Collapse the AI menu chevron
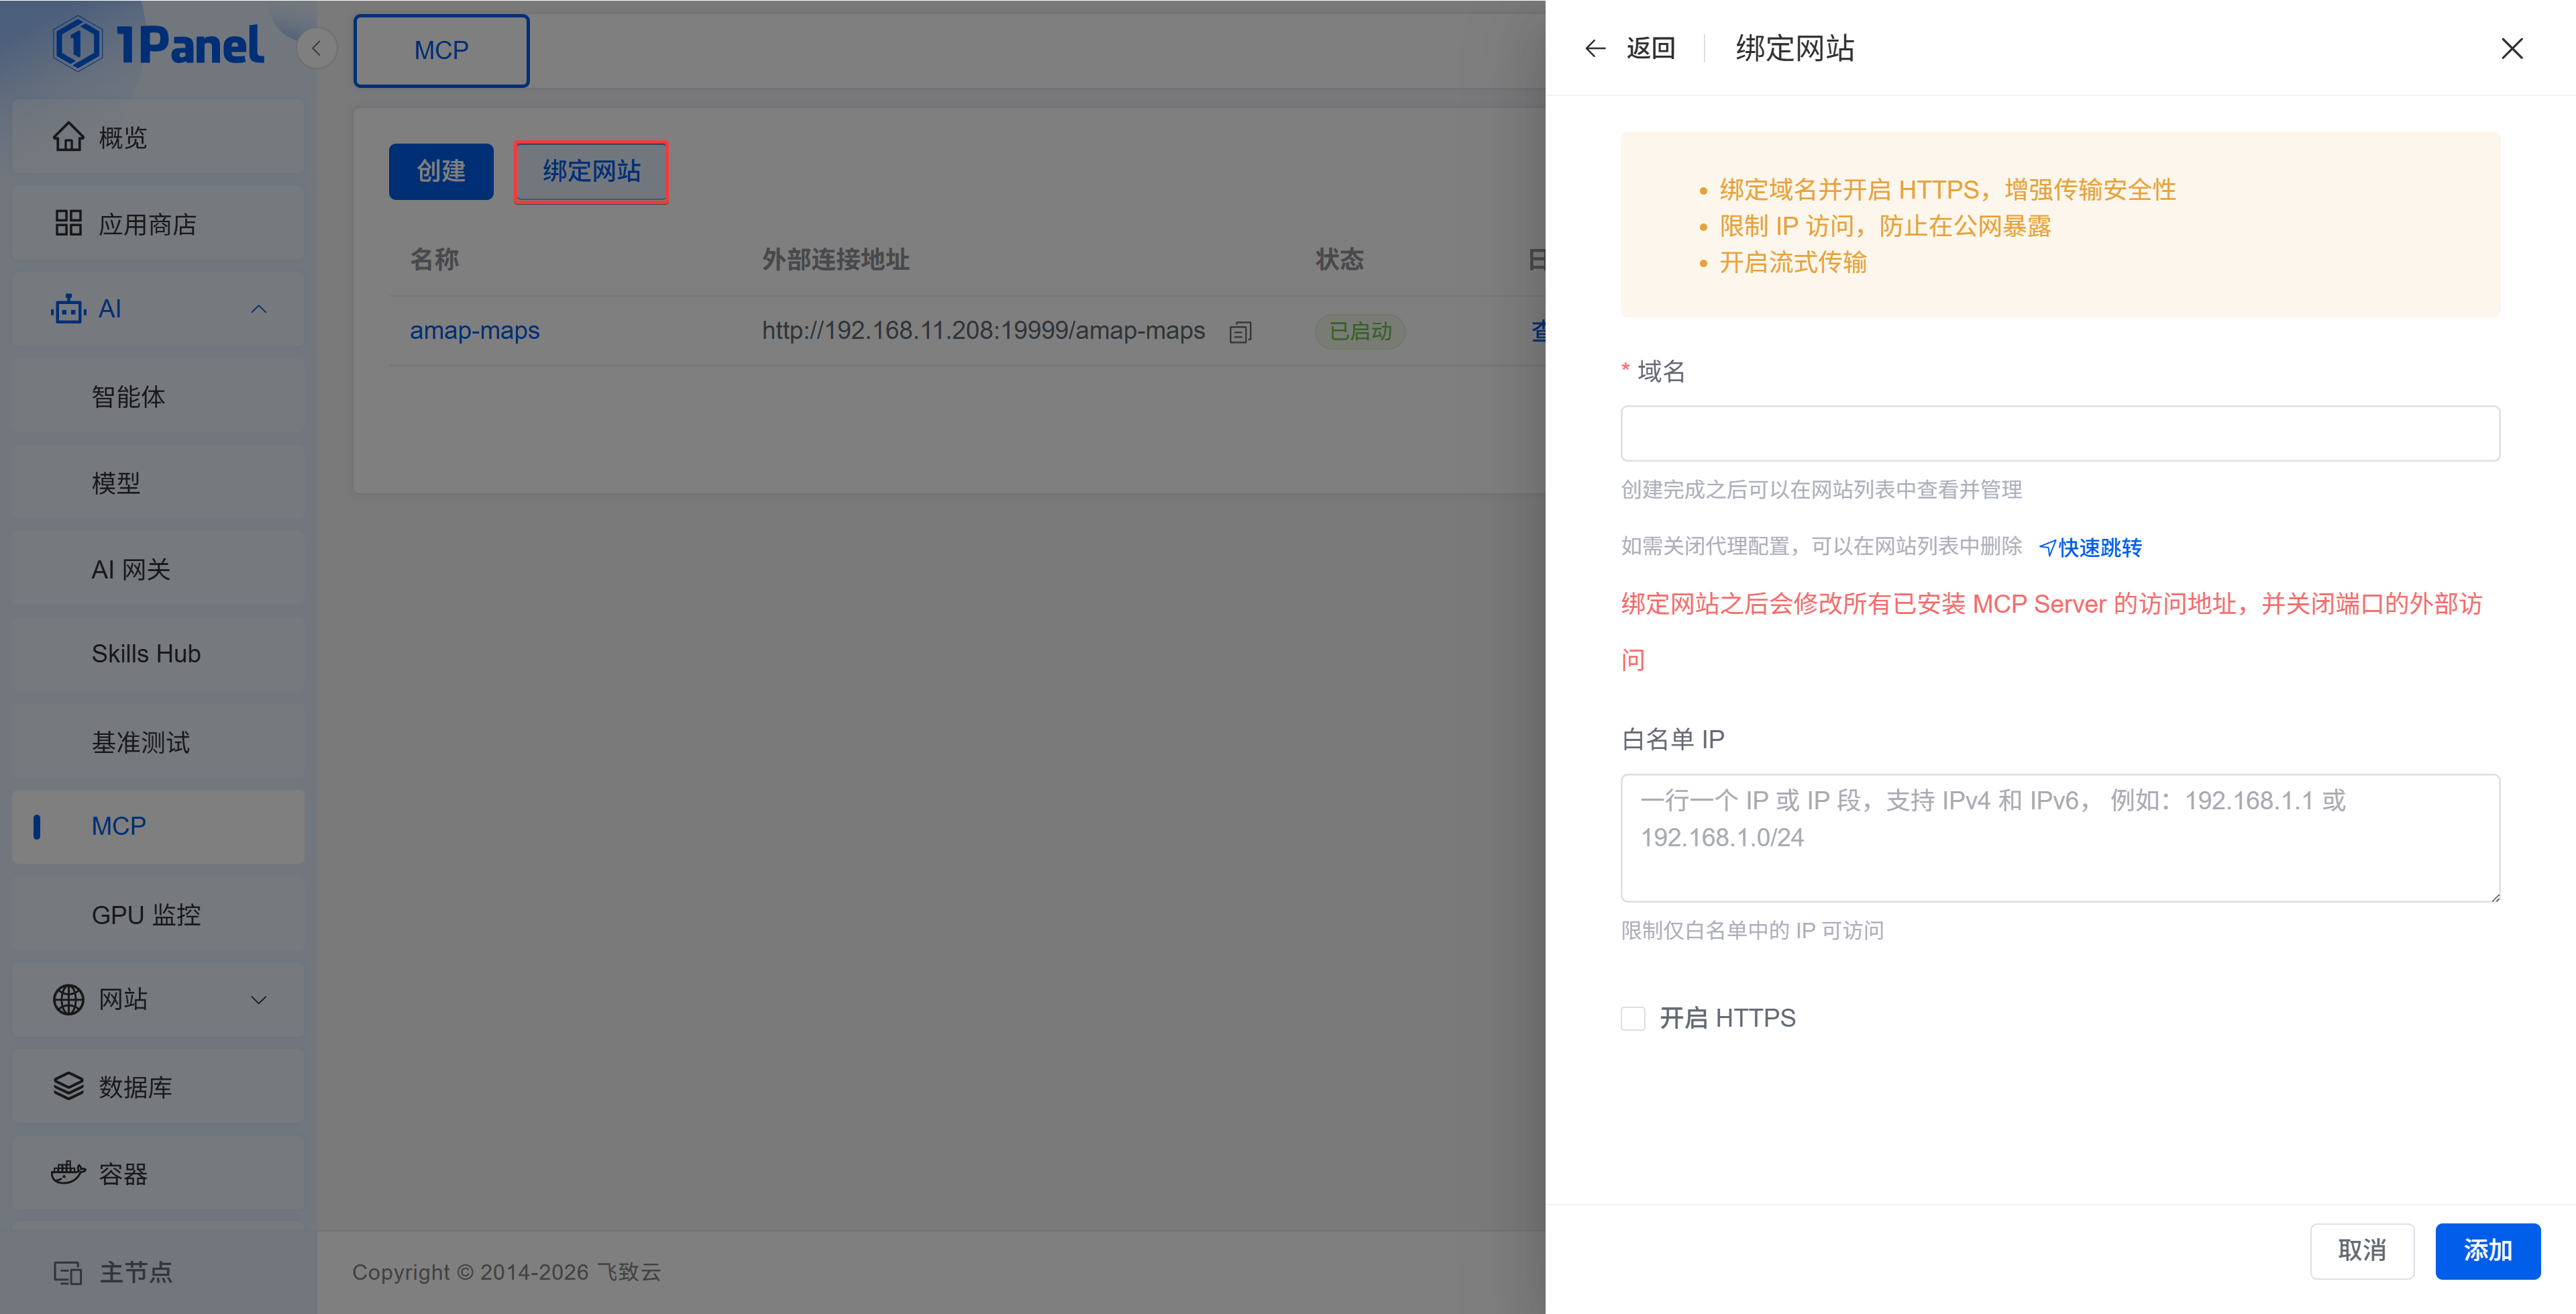 point(259,309)
